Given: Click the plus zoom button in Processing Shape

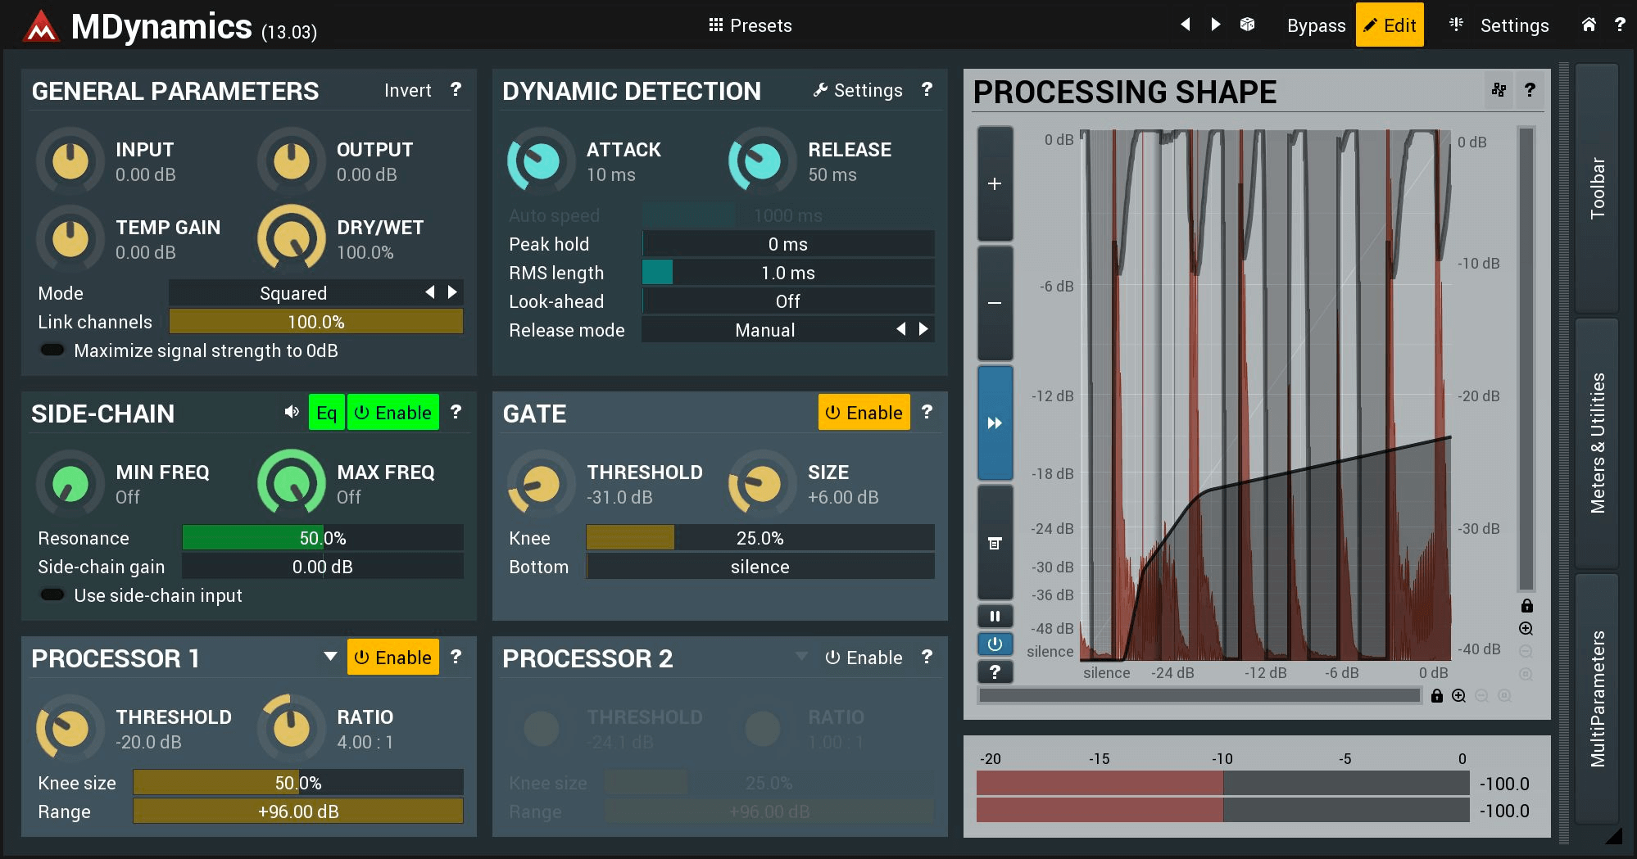Looking at the screenshot, I should (x=995, y=184).
